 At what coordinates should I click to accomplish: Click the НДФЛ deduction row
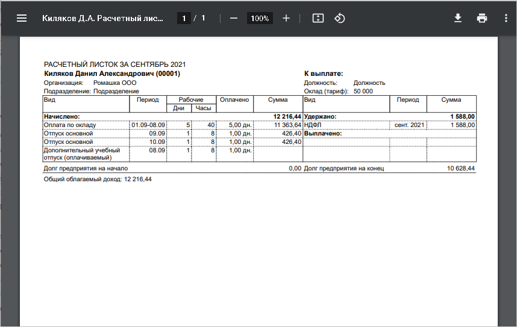coord(389,125)
